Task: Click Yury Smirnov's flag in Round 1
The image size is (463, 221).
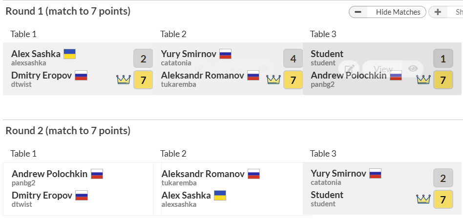Action: coord(225,54)
